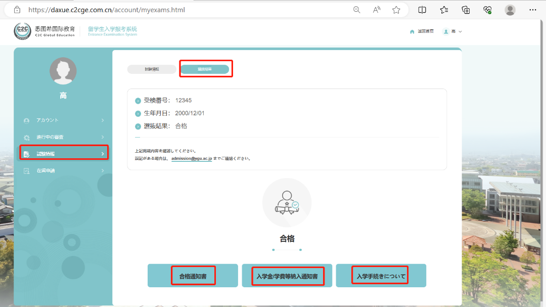The width and height of the screenshot is (546, 307).
Task: Open browser essentials heart icon
Action: (487, 10)
